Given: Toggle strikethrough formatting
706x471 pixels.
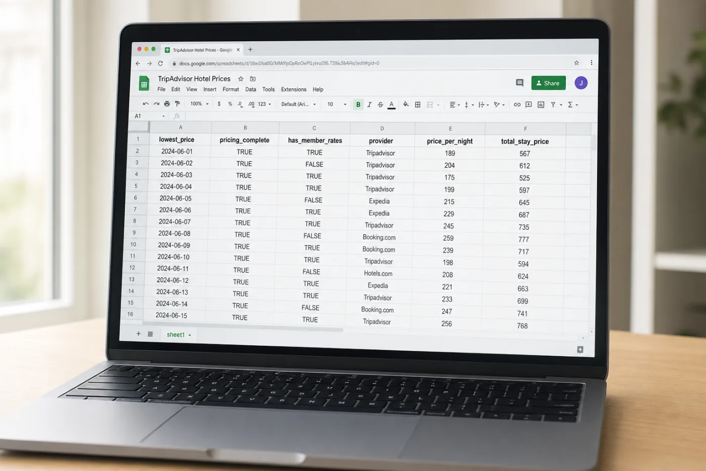Looking at the screenshot, I should click(380, 104).
